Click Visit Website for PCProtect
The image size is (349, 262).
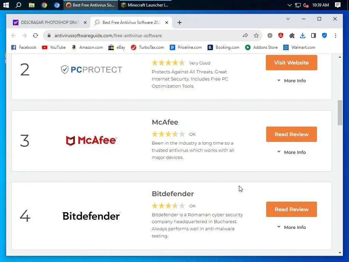pos(291,63)
